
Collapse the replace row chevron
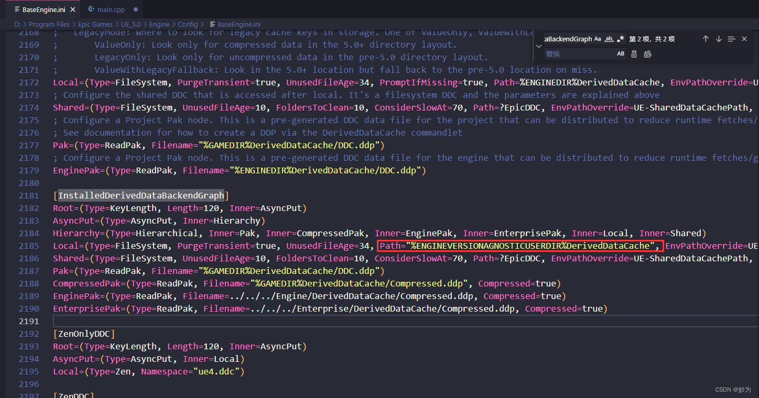(538, 46)
